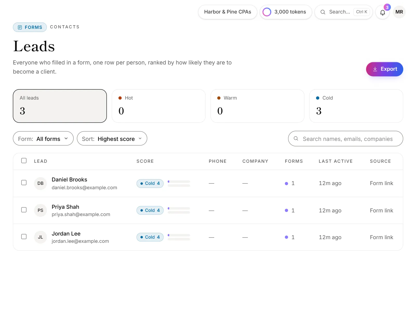The image size is (416, 320).
Task: Focus the top Search... Ctrl K box
Action: tap(344, 12)
